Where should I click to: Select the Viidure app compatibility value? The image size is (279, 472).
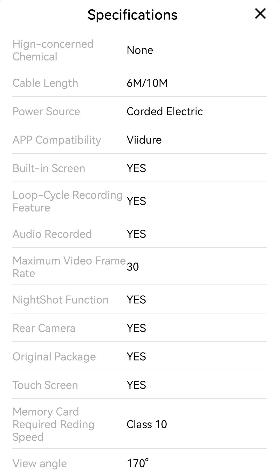point(144,140)
